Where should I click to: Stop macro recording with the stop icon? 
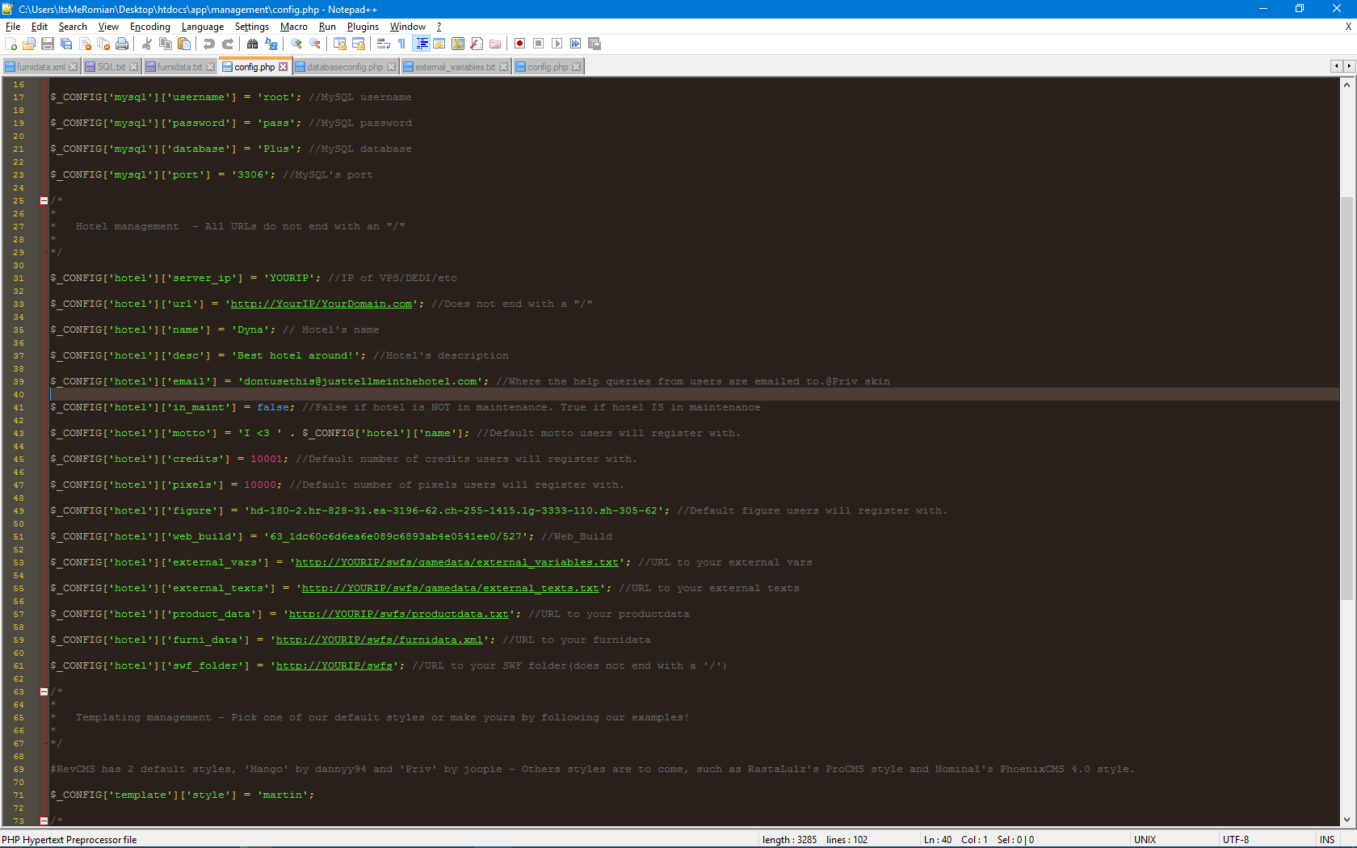pyautogui.click(x=539, y=44)
